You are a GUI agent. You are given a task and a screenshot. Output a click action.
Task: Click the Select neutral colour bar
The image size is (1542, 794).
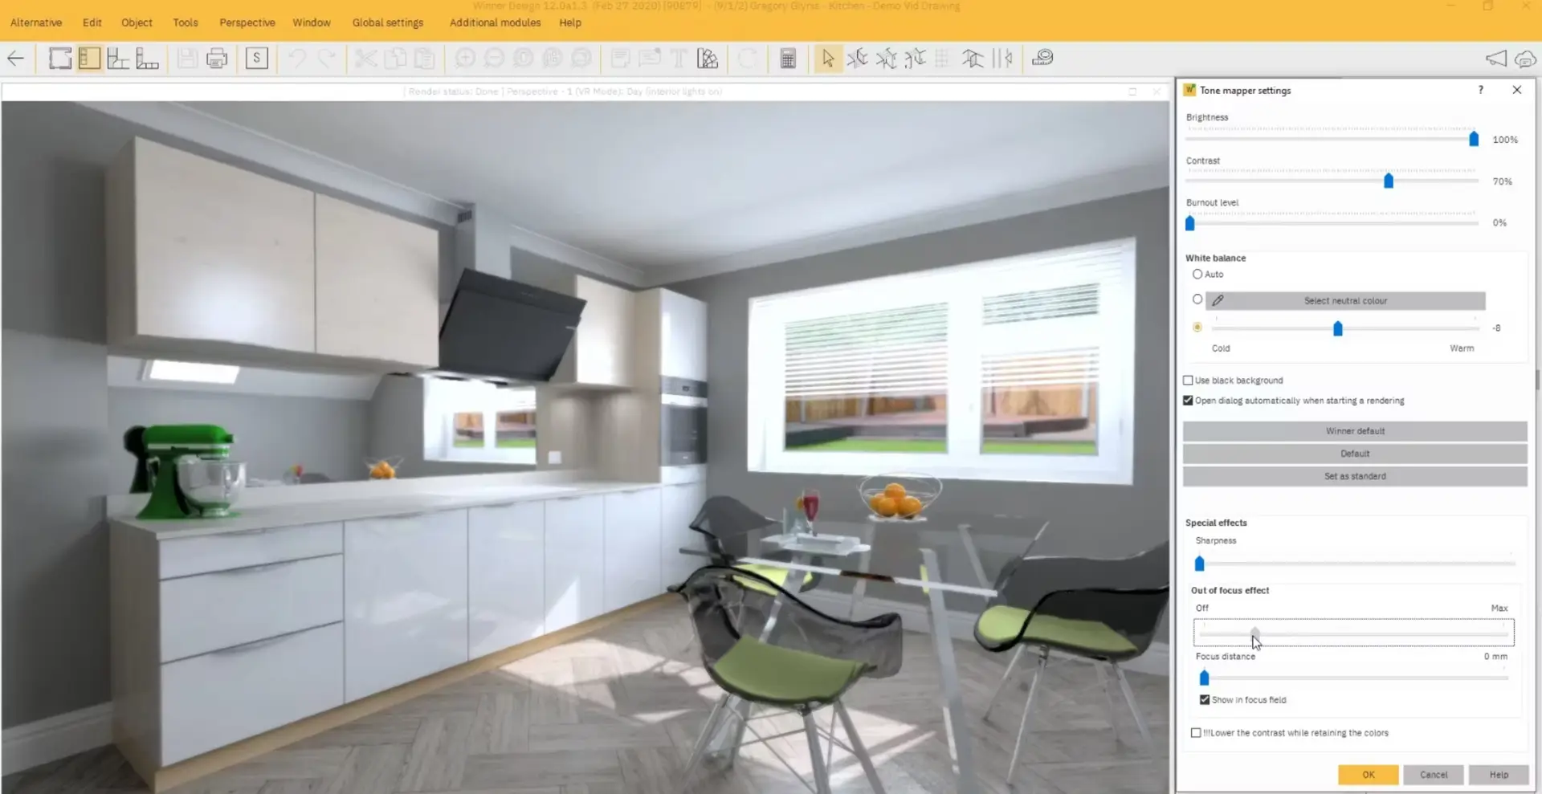(1344, 301)
